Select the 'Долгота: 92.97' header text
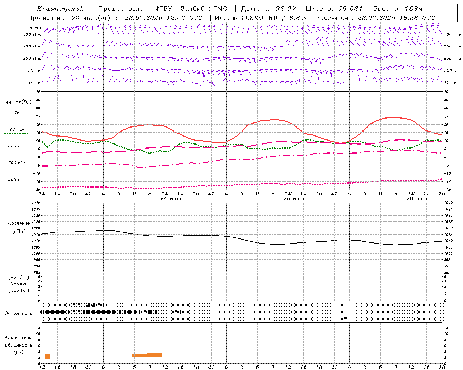The image size is (463, 370). point(268,9)
